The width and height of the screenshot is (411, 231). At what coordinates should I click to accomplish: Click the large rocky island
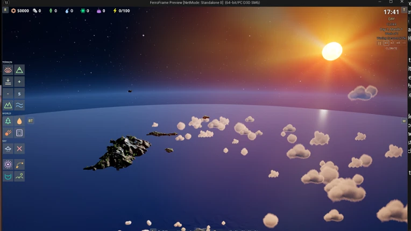pyautogui.click(x=118, y=153)
